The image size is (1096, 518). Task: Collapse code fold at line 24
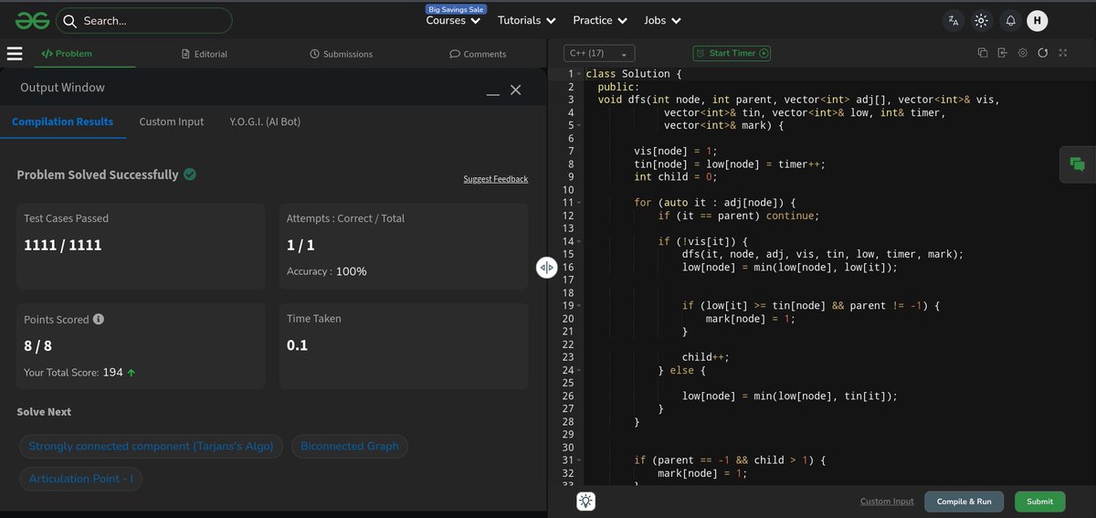coord(578,370)
